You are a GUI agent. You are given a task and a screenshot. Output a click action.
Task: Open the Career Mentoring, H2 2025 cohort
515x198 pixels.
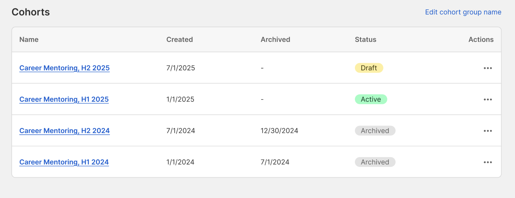tap(64, 68)
